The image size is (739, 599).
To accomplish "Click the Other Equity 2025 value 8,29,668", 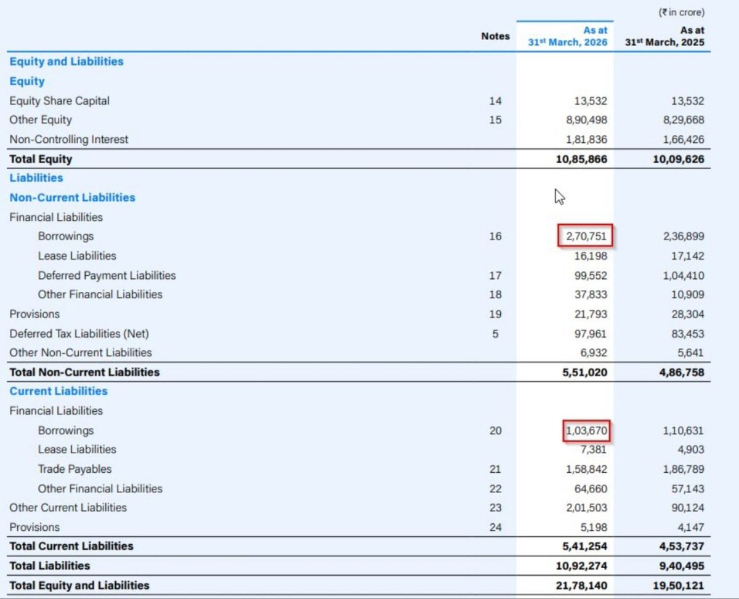I will [684, 120].
